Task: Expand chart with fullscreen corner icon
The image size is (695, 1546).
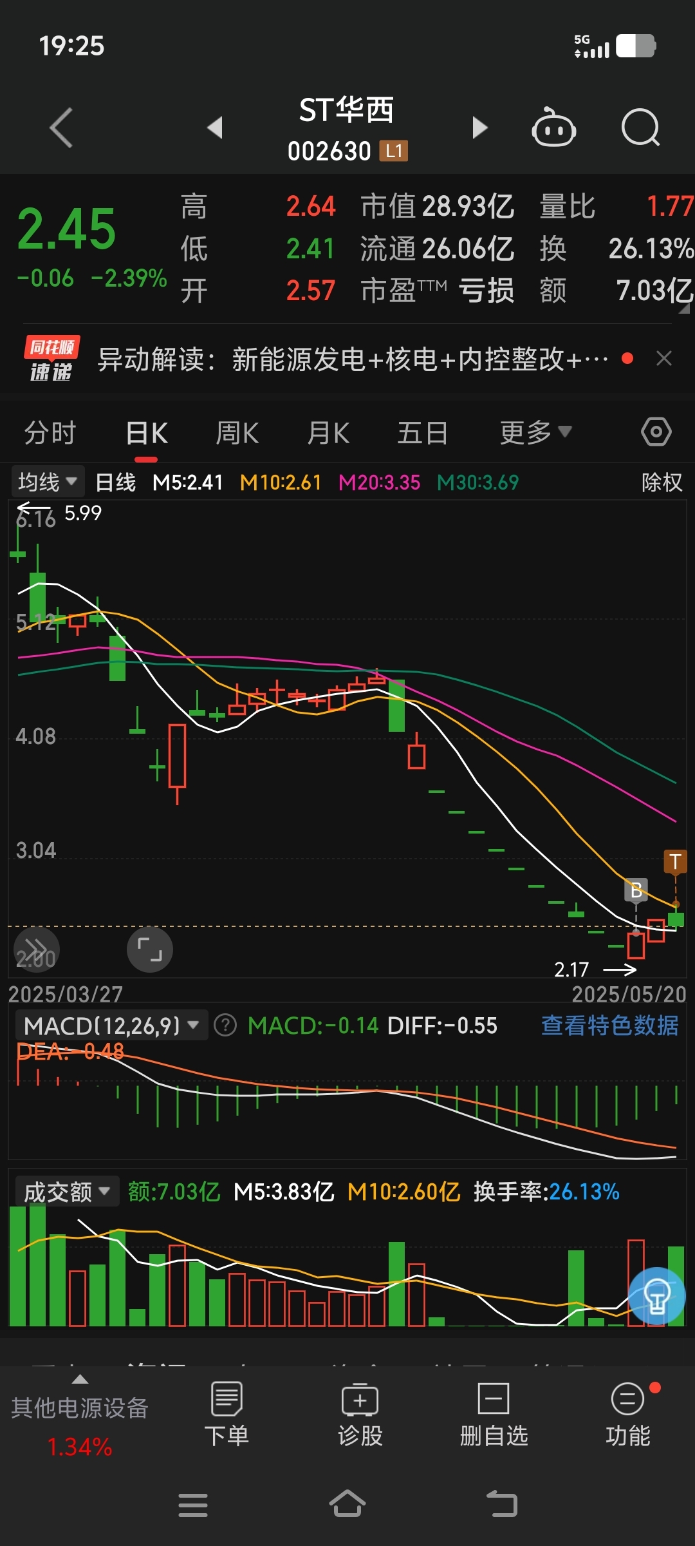Action: (x=150, y=950)
